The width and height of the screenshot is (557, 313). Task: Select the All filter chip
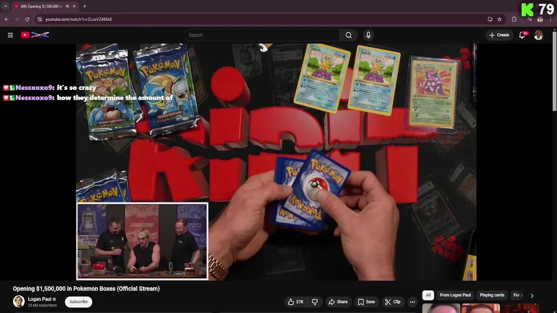tap(428, 295)
